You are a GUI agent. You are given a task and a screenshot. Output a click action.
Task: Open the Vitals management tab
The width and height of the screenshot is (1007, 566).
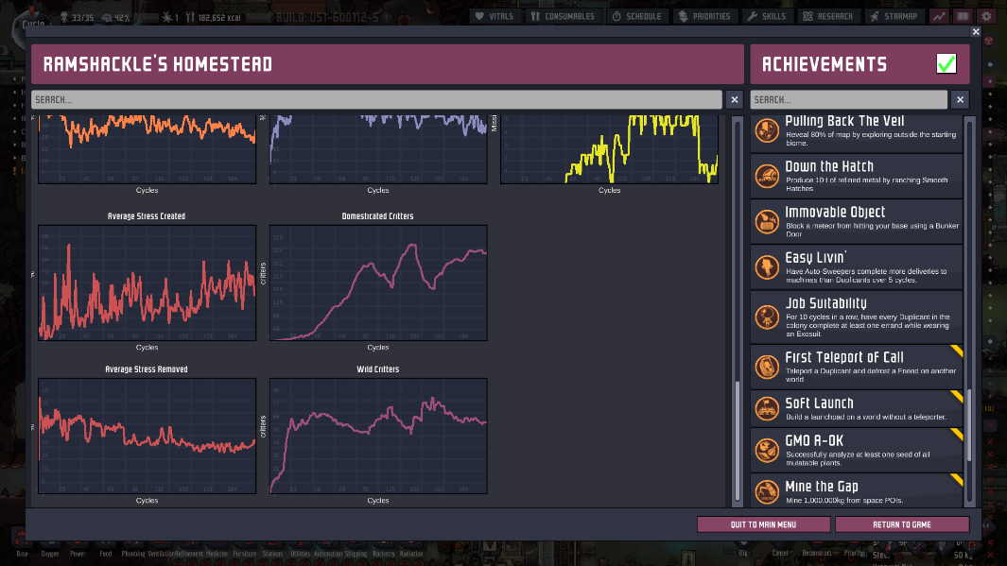[494, 16]
